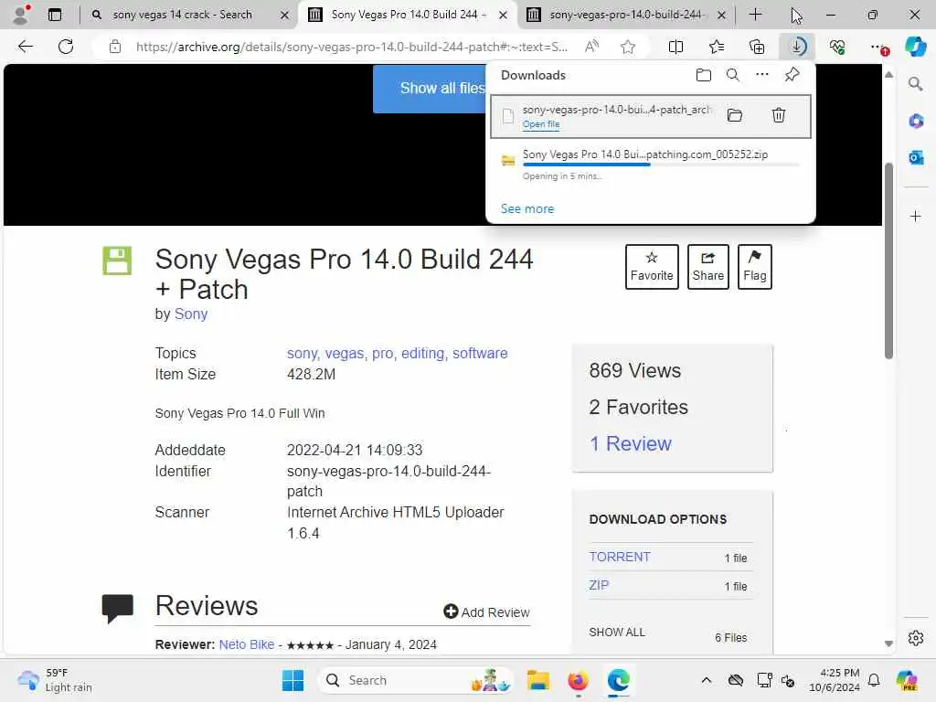Switch to the sony-vegas-pro-14.0-build-244 tab
This screenshot has width=936, height=702.
pyautogui.click(x=626, y=15)
